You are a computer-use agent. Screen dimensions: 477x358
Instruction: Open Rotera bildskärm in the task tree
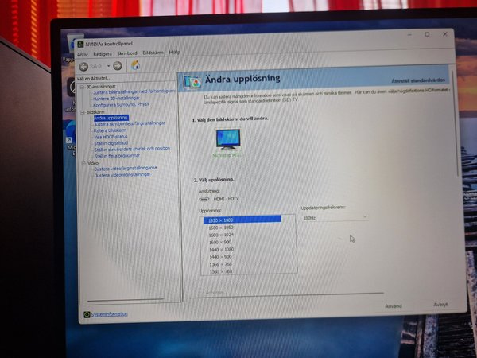pyautogui.click(x=111, y=130)
